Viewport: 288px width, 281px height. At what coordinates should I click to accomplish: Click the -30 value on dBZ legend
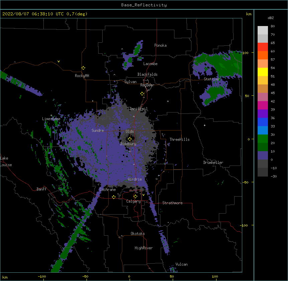[274, 177]
